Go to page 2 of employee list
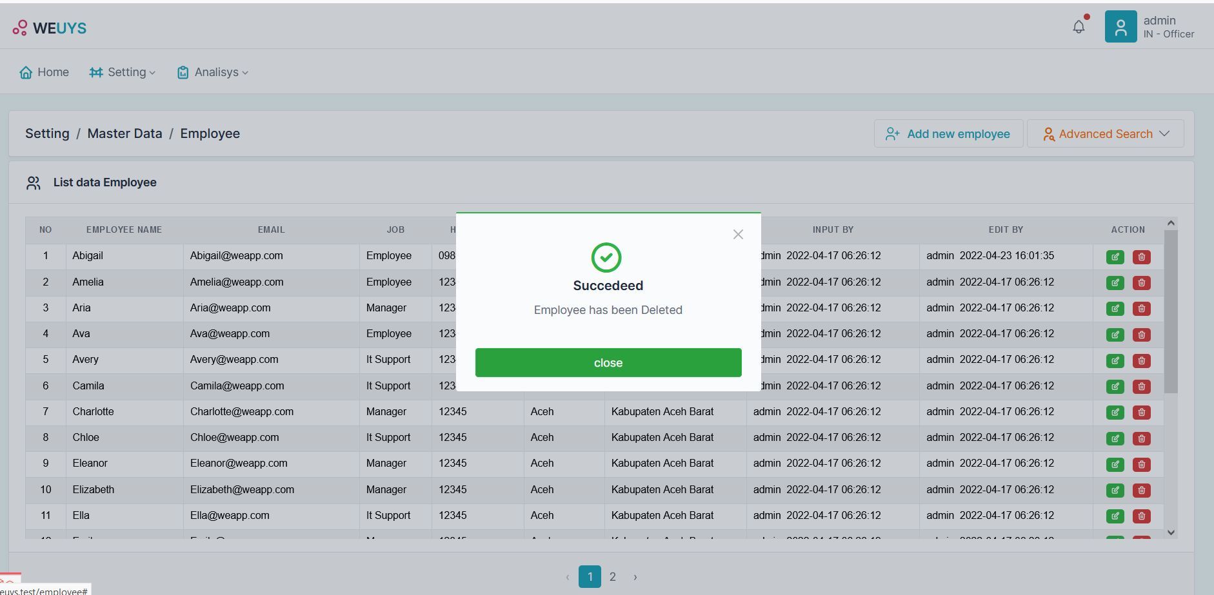The width and height of the screenshot is (1214, 595). [x=612, y=577]
